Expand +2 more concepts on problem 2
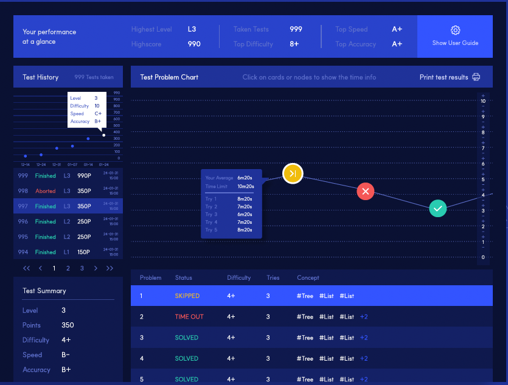Viewport: 508px width, 385px height. [x=364, y=317]
